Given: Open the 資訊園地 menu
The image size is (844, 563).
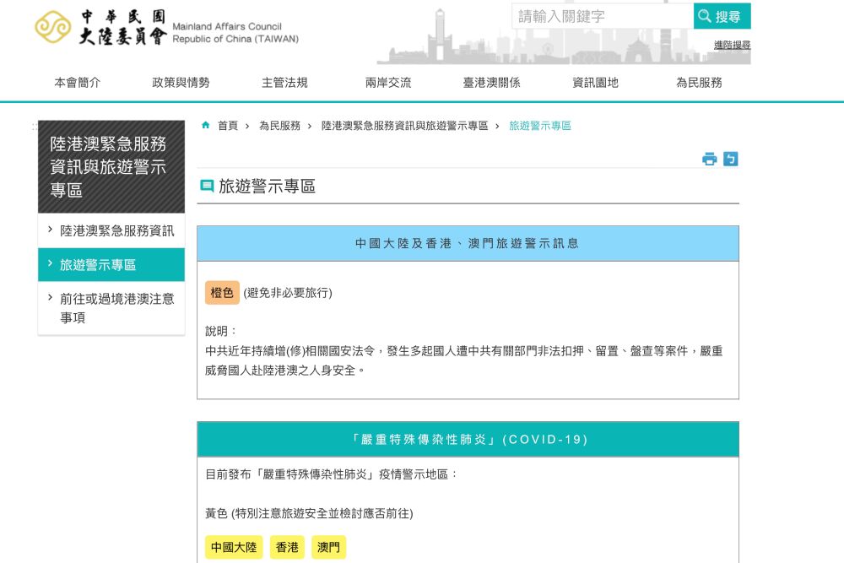Looking at the screenshot, I should 595,83.
